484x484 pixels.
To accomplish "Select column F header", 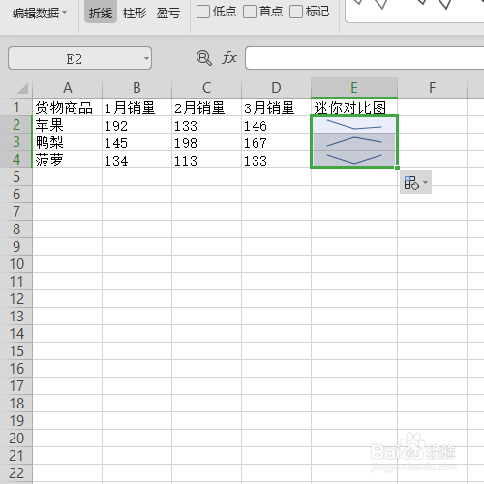I will click(x=433, y=88).
